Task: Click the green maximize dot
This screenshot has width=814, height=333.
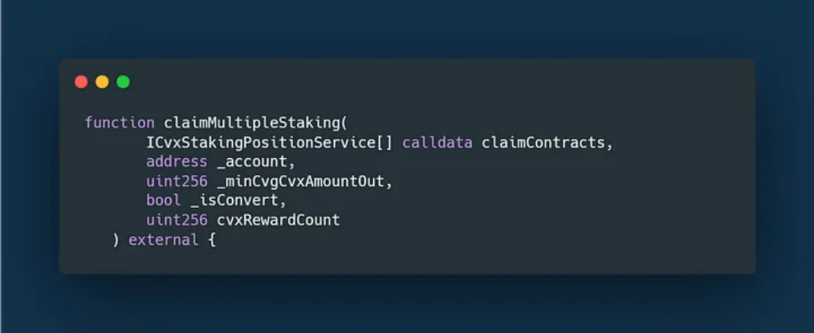Action: pos(123,82)
